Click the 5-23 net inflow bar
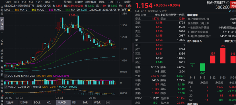Screen dimensions: 236x105 click(x=223, y=56)
